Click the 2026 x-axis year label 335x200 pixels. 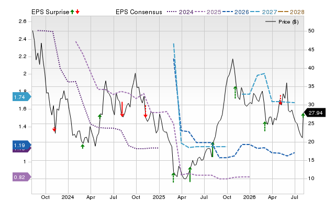pyautogui.click(x=250, y=197)
